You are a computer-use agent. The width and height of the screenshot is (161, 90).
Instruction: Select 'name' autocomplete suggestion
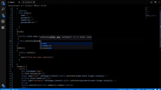(x=66, y=43)
